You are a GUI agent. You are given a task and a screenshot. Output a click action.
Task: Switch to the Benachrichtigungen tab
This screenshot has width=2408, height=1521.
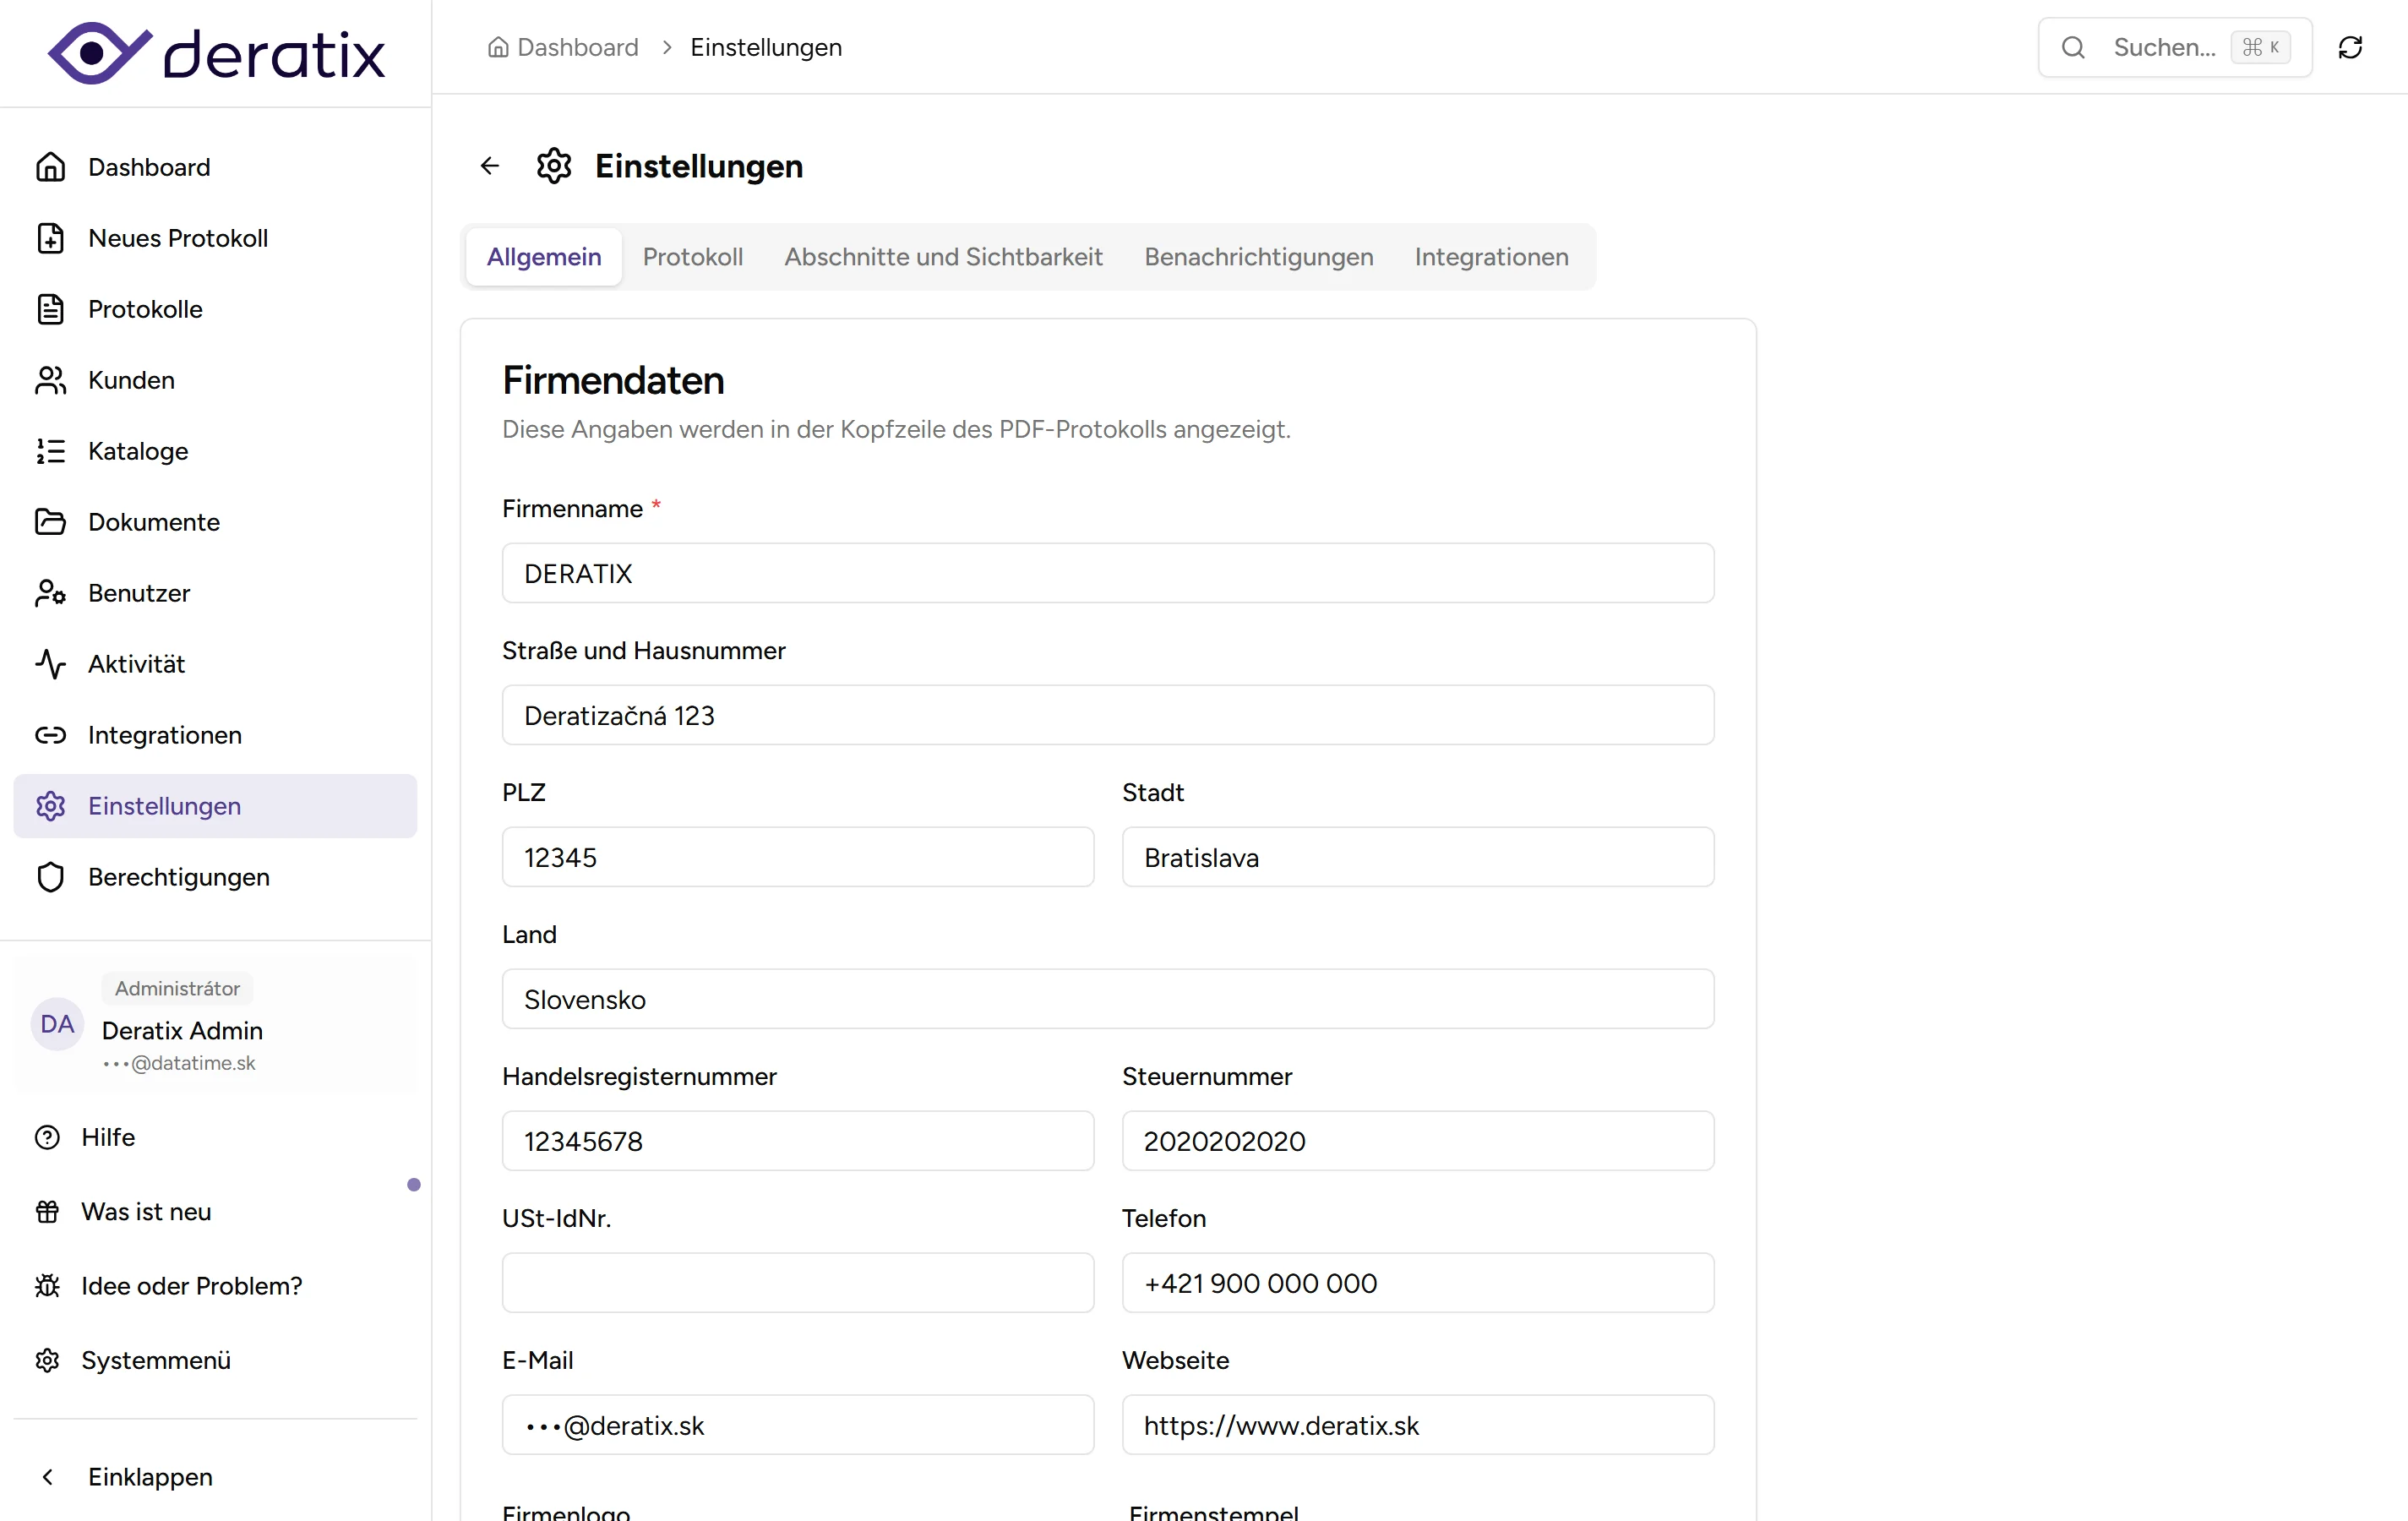1258,256
